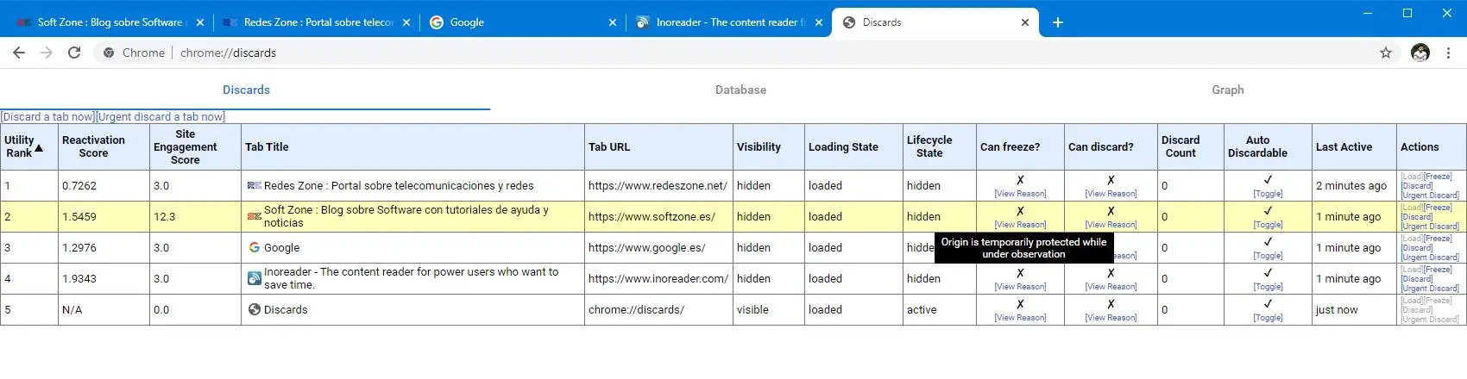Open the user profile avatar
The image size is (1467, 379).
[1420, 53]
